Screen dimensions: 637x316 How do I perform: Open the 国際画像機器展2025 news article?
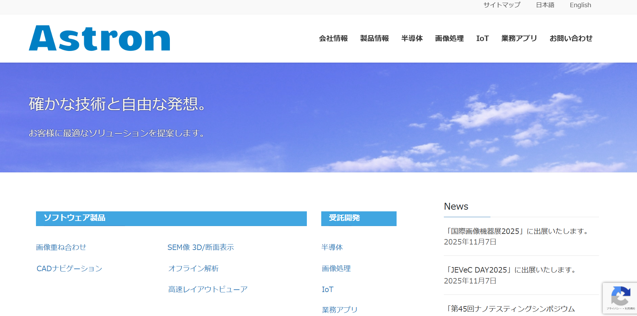(517, 231)
